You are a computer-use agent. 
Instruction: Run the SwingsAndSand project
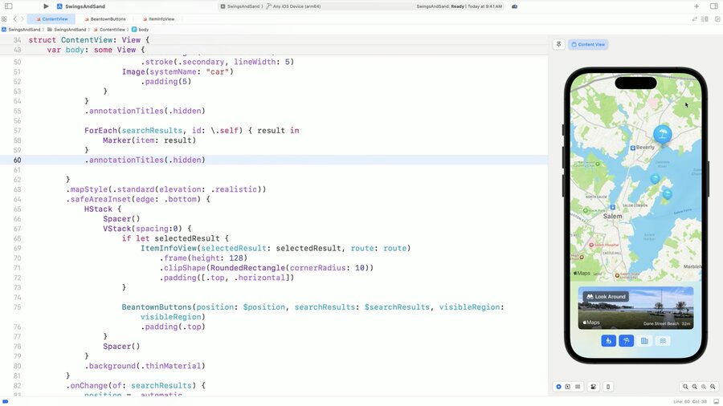coord(46,6)
